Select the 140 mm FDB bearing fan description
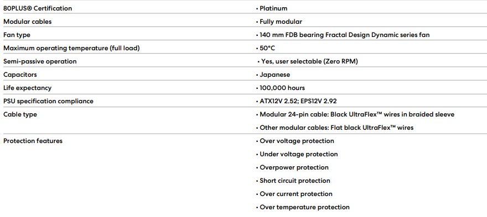 345,35
